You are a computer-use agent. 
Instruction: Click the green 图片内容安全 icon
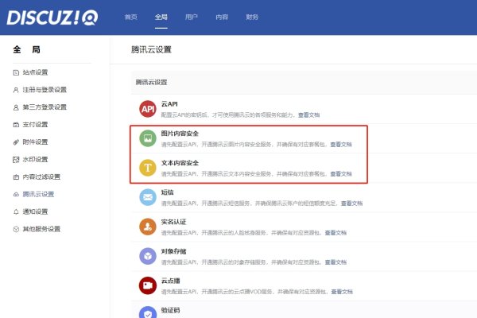[148, 138]
